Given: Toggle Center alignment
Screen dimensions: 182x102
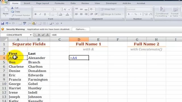Looking at the screenshot, I should coord(81,14).
